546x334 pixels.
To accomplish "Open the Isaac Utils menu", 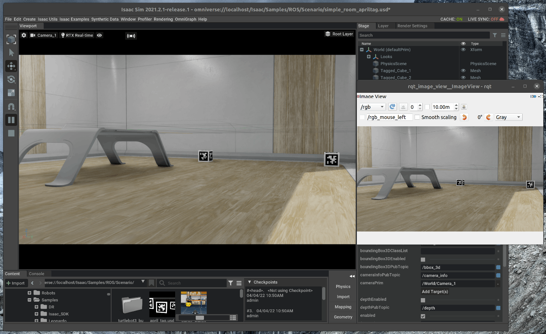I will click(48, 19).
